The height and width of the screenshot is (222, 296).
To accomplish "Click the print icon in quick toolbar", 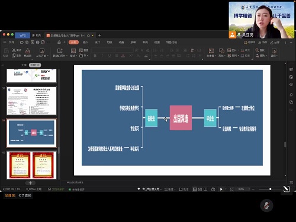I will point(37,42).
